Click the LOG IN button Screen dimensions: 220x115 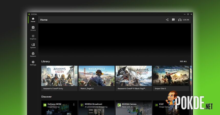(186, 20)
